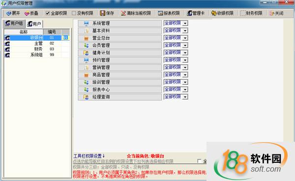The height and width of the screenshot is (181, 295).
Task: Click the 清除当前权限 toolbar button
Action: (136, 13)
